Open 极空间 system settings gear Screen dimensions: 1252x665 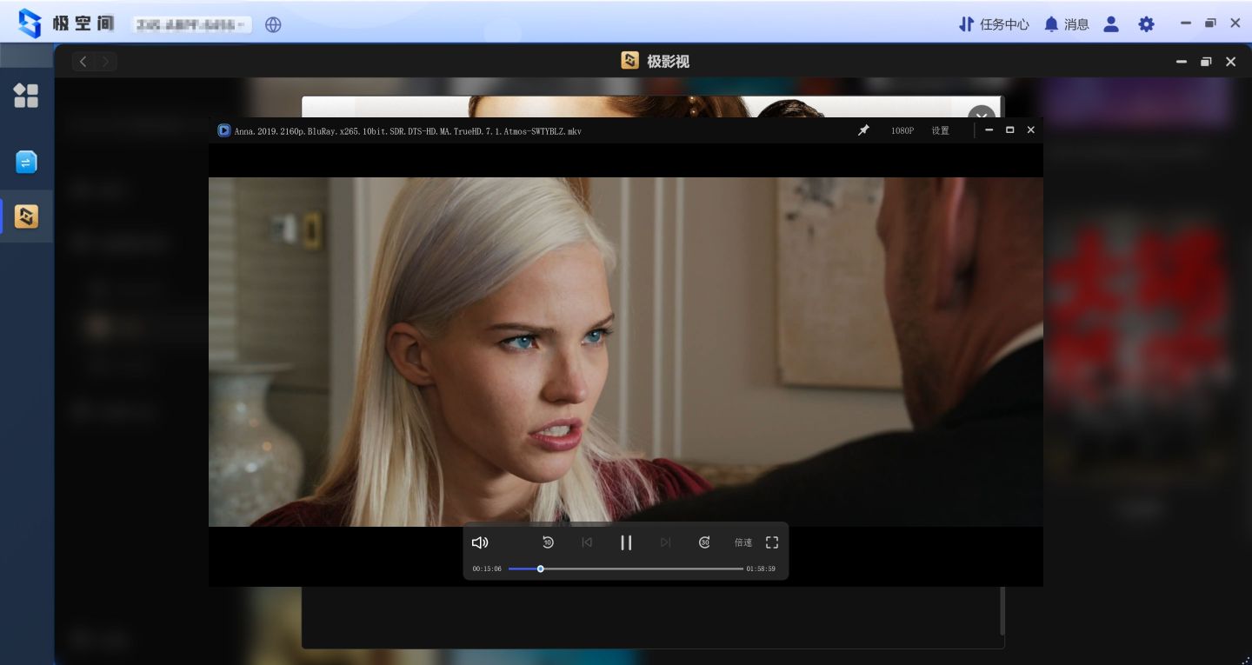tap(1146, 24)
